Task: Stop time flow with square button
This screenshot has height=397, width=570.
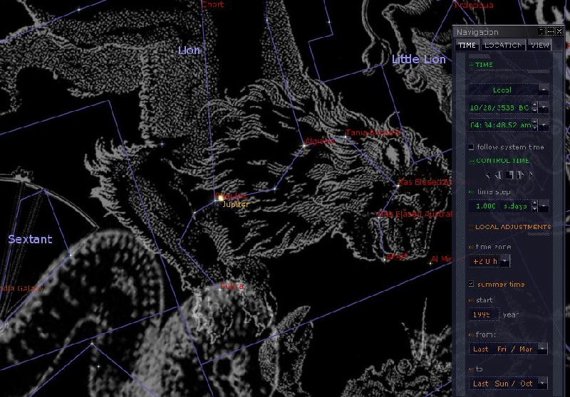Action: tap(509, 176)
